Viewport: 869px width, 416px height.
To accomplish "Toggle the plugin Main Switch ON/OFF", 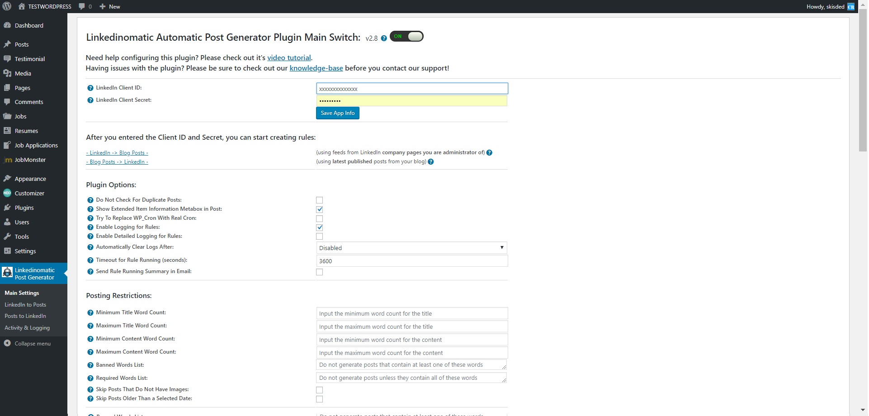I will [406, 36].
